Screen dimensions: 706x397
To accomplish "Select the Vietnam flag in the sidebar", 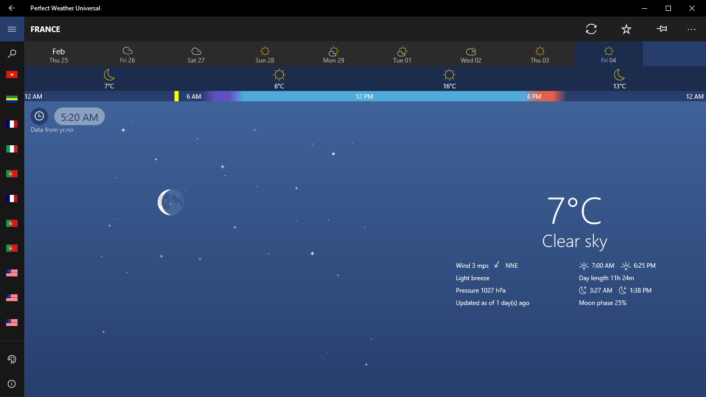I will [12, 74].
